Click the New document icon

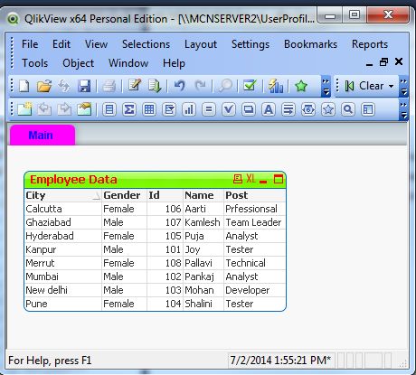24,86
